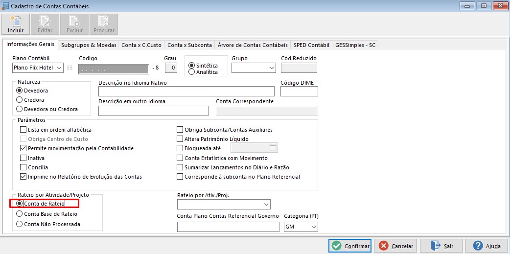The image size is (510, 254).
Task: Click the Procurar toolbar icon
Action: (x=104, y=24)
